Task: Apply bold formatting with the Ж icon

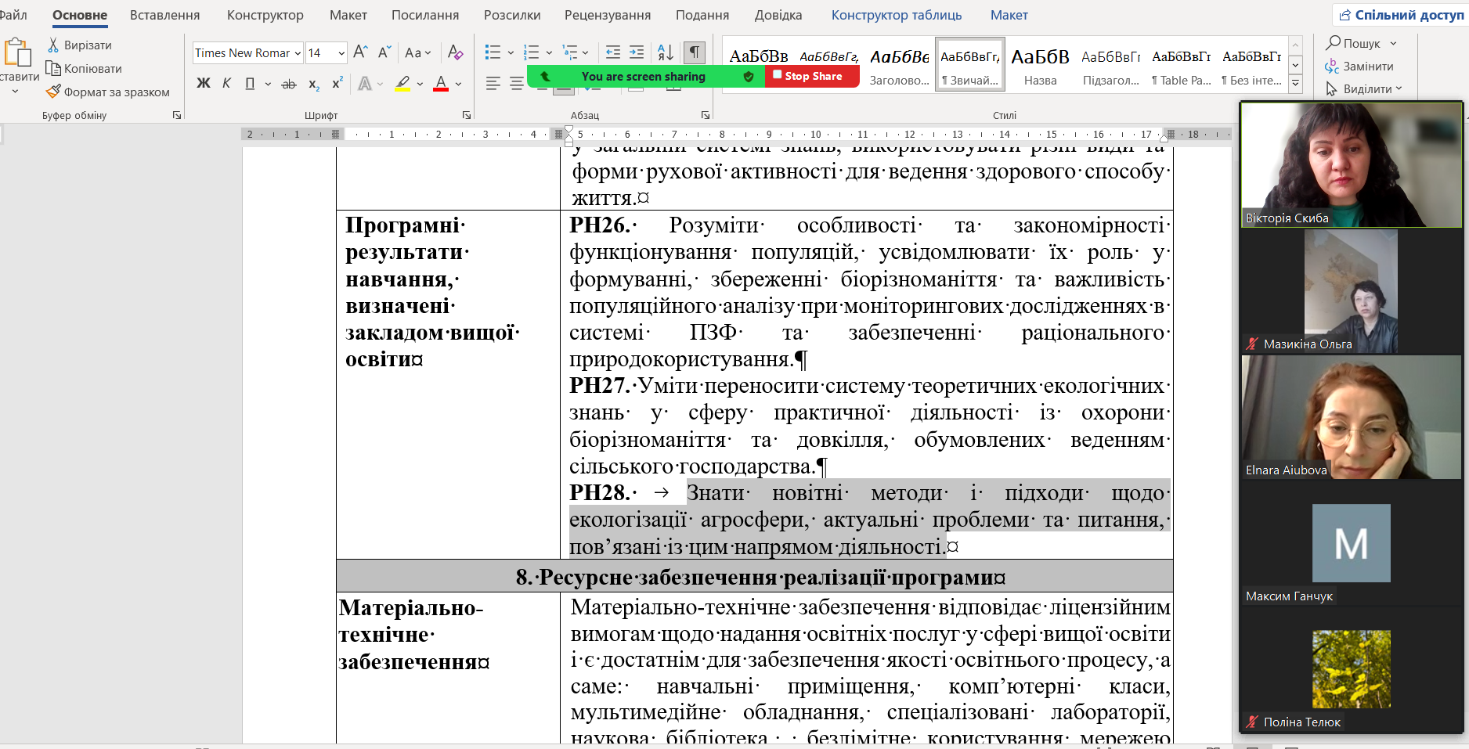Action: click(204, 83)
